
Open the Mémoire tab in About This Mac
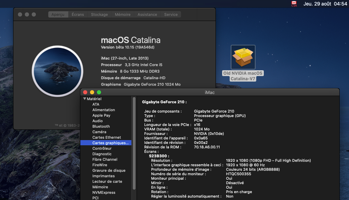(123, 14)
